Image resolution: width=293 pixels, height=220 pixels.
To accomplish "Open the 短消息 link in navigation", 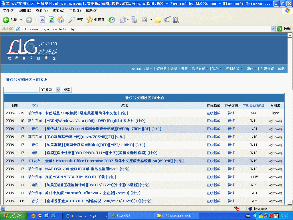I will point(161,69).
